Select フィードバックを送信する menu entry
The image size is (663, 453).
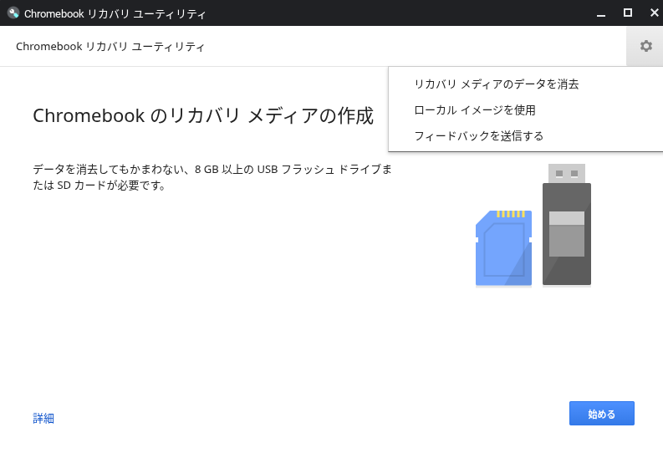coord(478,135)
